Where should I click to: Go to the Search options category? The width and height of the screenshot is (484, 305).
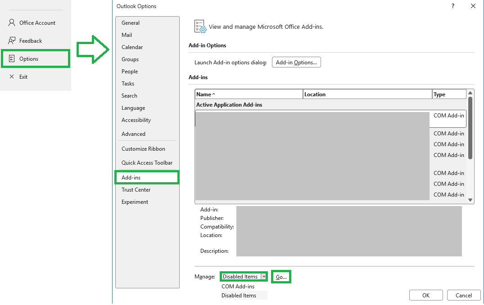point(147,96)
